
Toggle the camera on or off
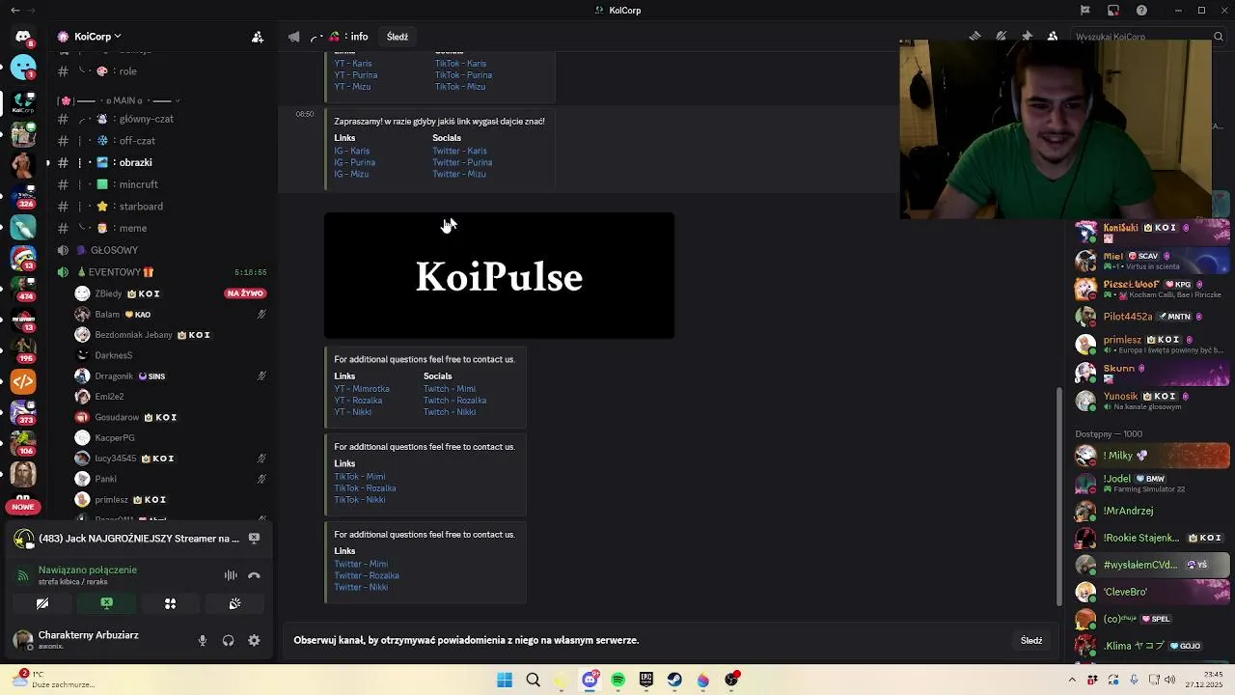(x=42, y=603)
